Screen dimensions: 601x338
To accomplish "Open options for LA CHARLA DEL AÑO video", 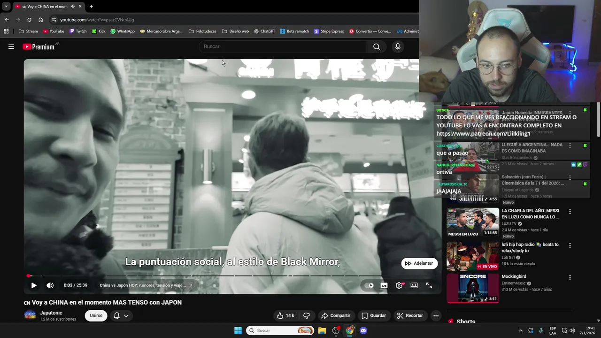I will [x=570, y=212].
